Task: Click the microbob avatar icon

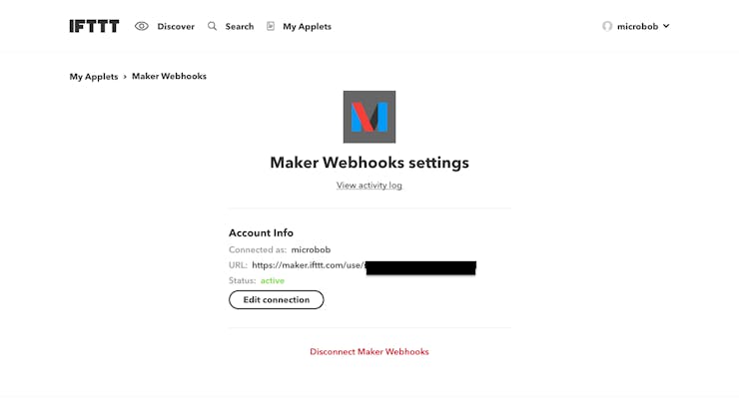Action: point(607,26)
